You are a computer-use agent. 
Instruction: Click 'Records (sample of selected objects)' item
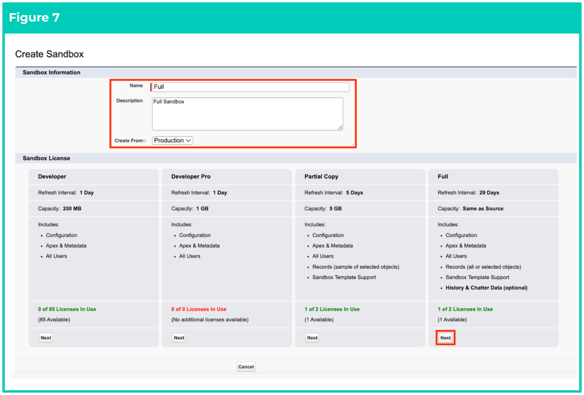[355, 267]
